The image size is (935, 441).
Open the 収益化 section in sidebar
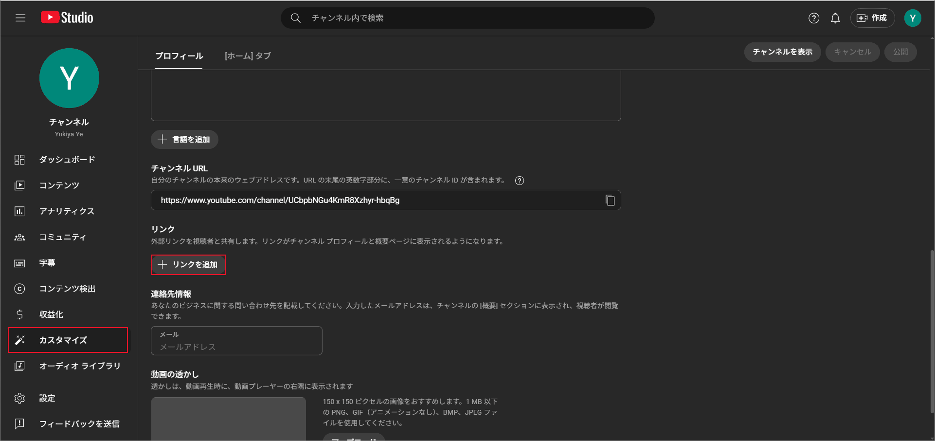[51, 314]
